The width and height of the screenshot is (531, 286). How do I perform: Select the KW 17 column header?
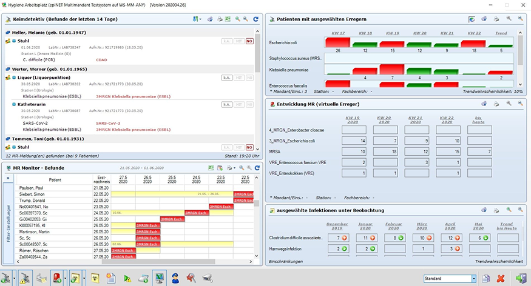pyautogui.click(x=338, y=33)
